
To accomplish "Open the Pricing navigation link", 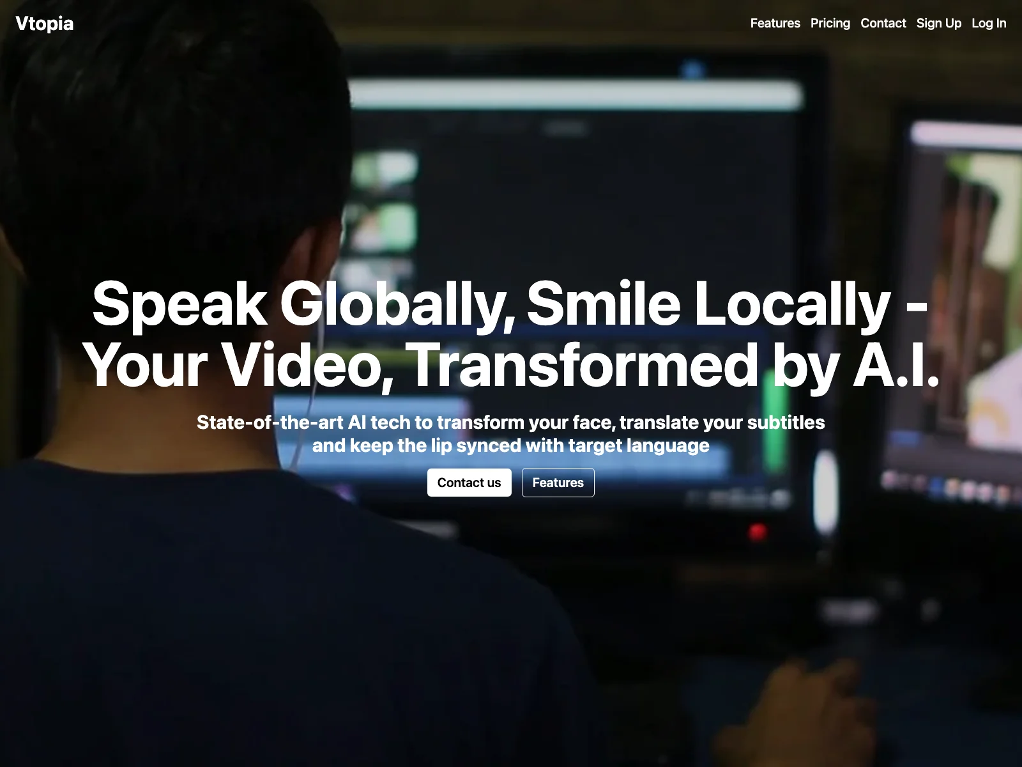I will (830, 23).
